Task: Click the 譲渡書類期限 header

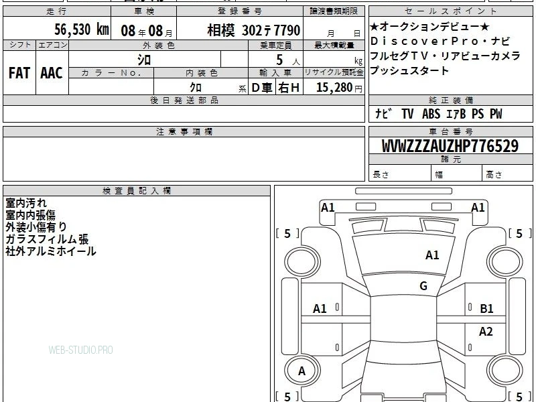Action: (x=334, y=11)
